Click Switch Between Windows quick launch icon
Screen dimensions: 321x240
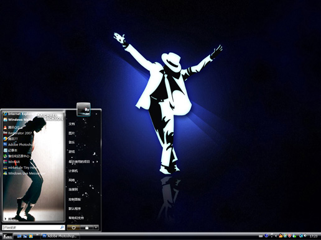coord(25,236)
